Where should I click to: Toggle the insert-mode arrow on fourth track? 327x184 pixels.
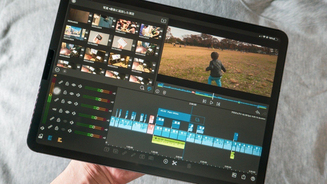(54, 109)
